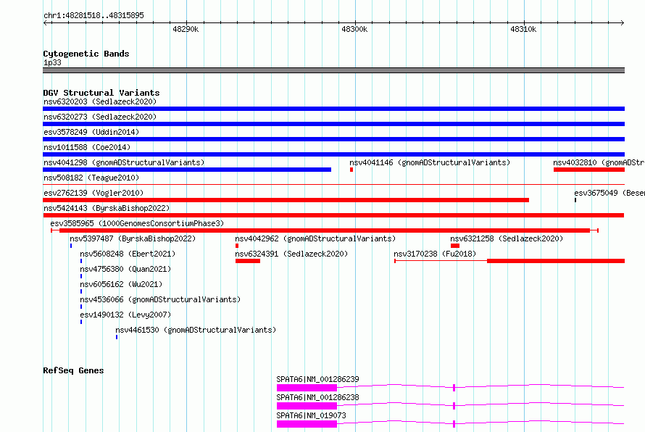Open SPATA6|NM_001286239 transcript label
Viewport: 645px width, 432px height.
point(317,379)
